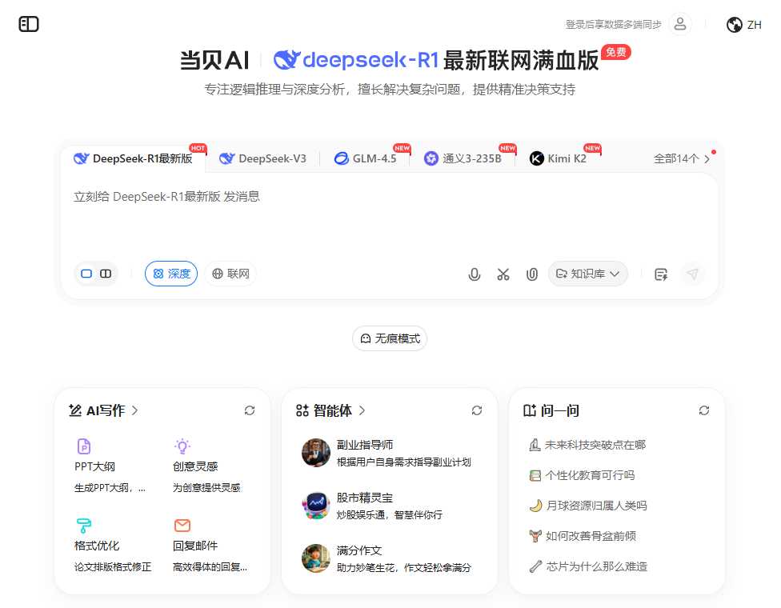
Task: Click the microphone voice input icon
Action: pyautogui.click(x=475, y=274)
